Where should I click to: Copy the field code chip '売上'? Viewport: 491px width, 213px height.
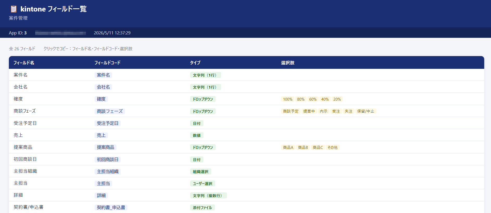(101, 135)
